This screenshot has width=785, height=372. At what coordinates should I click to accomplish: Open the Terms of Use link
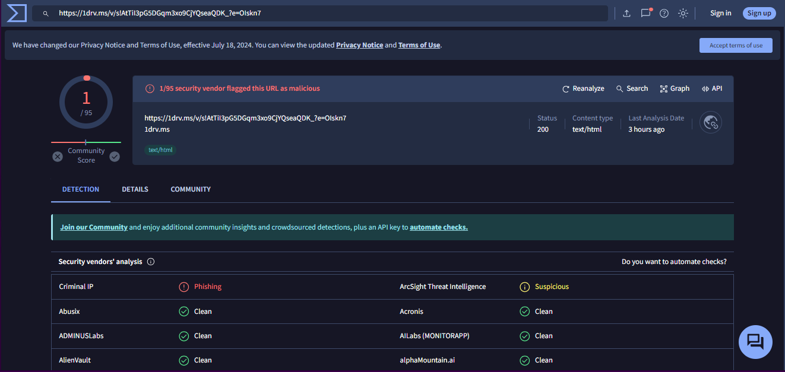(419, 45)
